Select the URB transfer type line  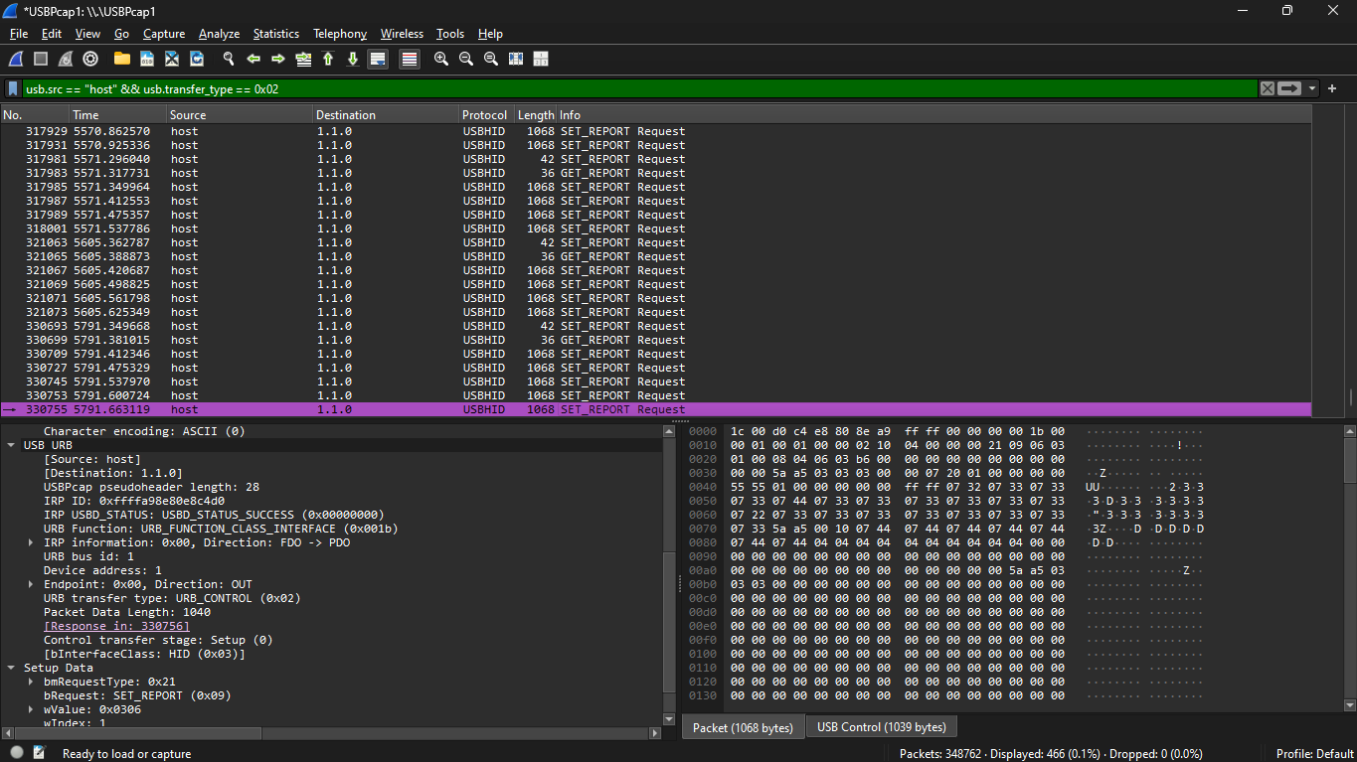(x=172, y=598)
